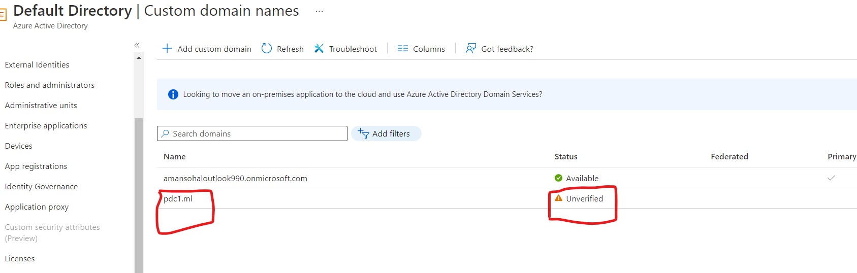Click the Refresh label in toolbar
857x273 pixels.
pos(290,49)
